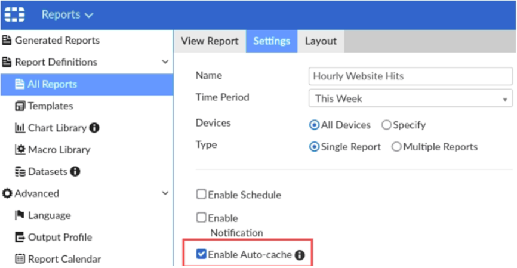Click the Chart Library info icon
Image resolution: width=517 pixels, height=268 pixels.
[94, 128]
